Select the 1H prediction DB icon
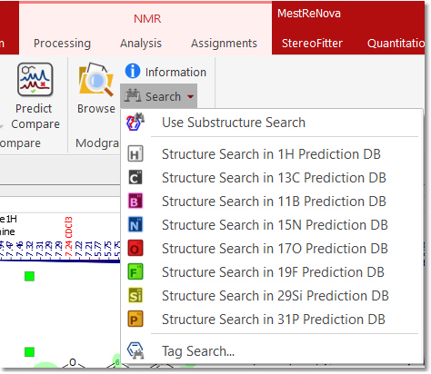 pyautogui.click(x=135, y=153)
